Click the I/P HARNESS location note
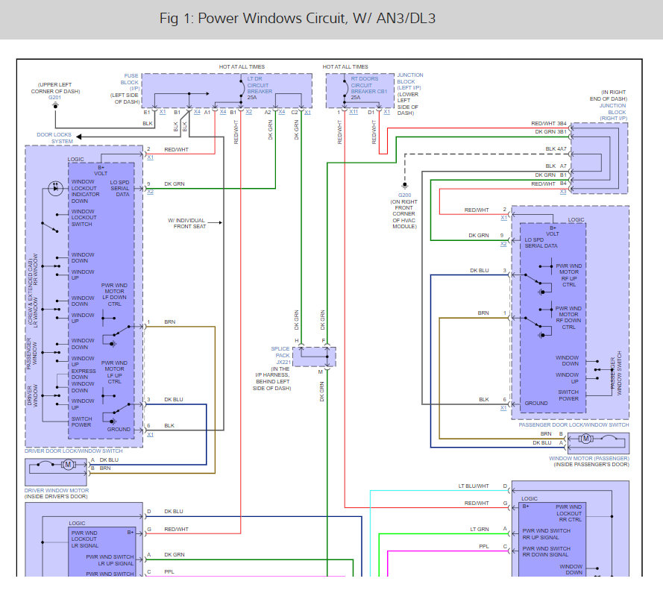 (272, 378)
